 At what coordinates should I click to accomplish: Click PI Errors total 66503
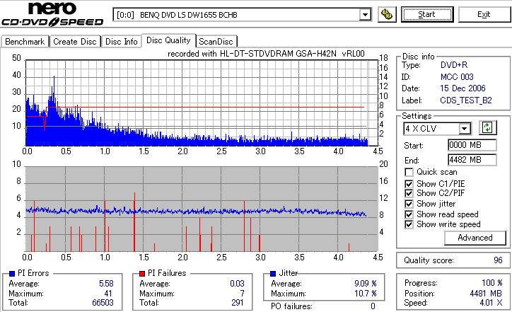(x=103, y=303)
